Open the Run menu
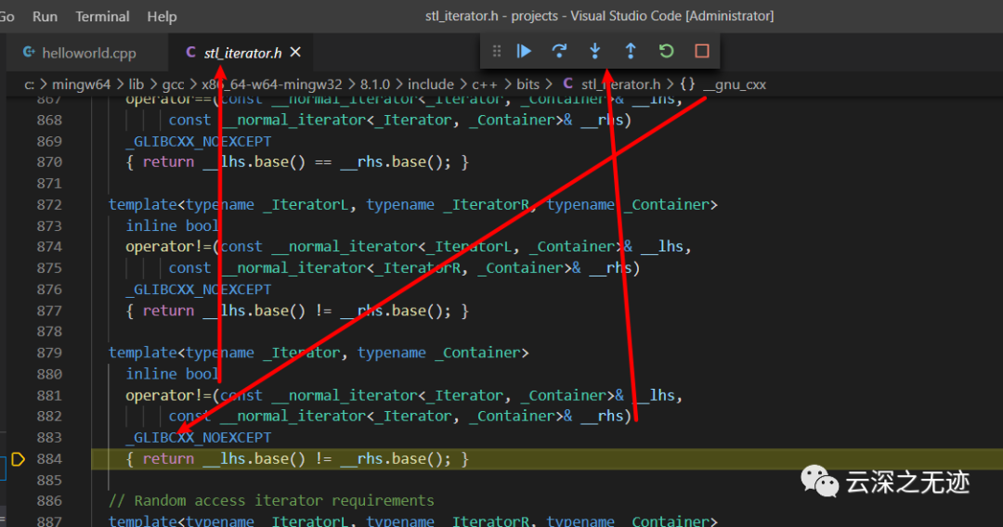Screen dimensions: 1003x527 click(x=45, y=17)
